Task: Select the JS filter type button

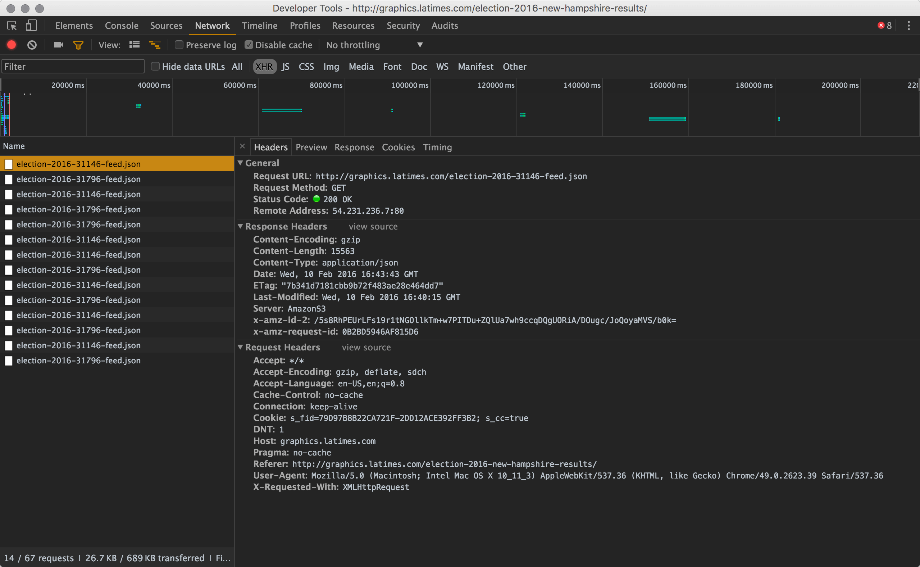Action: tap(285, 66)
